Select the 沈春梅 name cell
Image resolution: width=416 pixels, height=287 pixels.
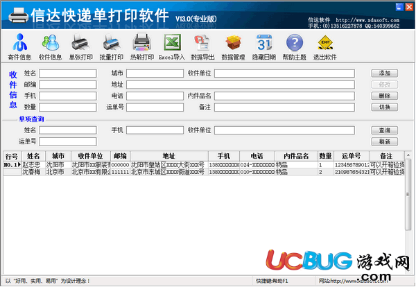point(33,172)
